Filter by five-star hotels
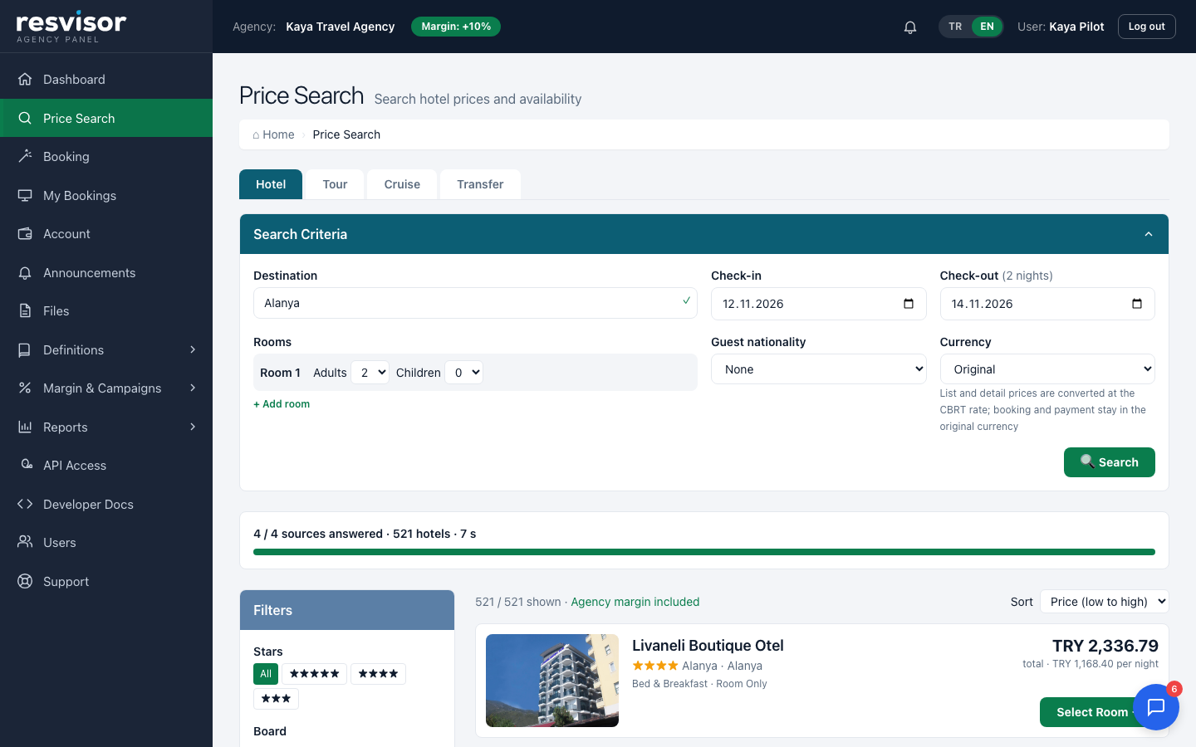The image size is (1196, 747). [314, 674]
